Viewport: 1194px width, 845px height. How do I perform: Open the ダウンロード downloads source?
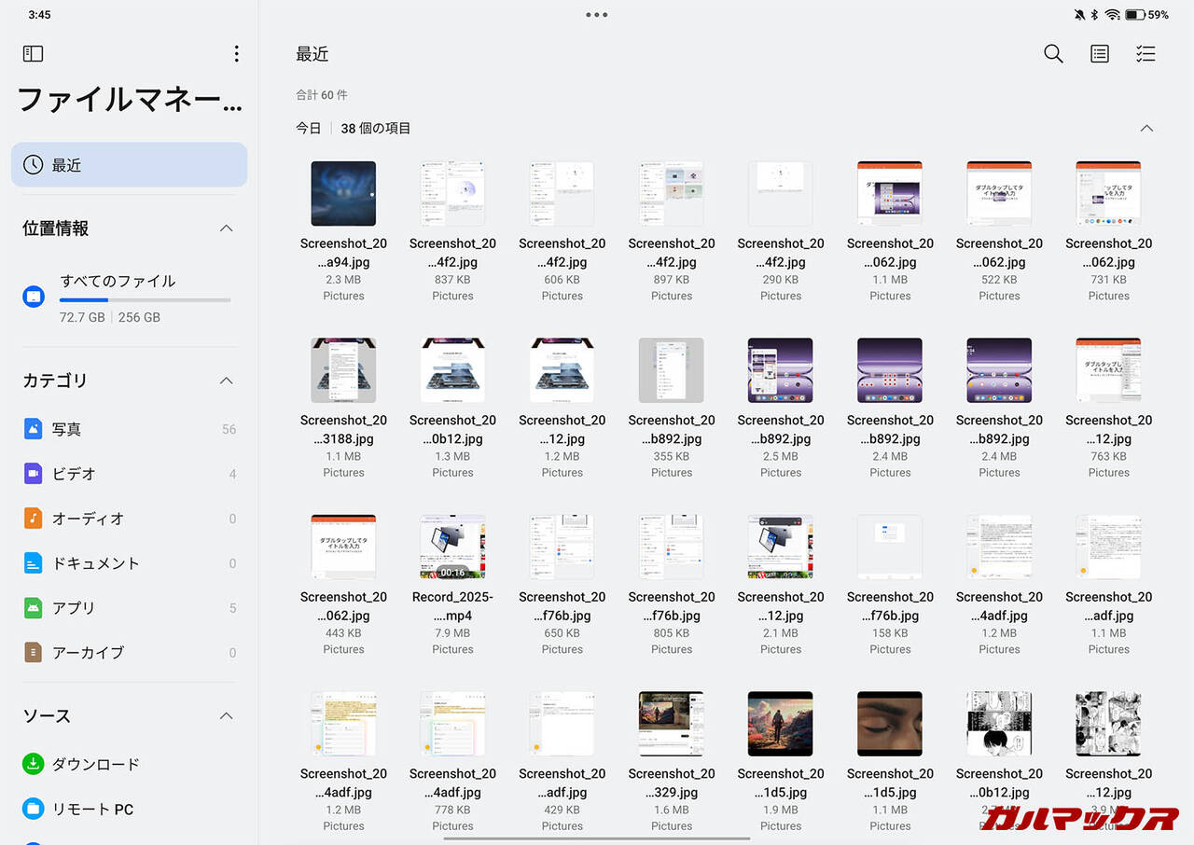click(95, 764)
